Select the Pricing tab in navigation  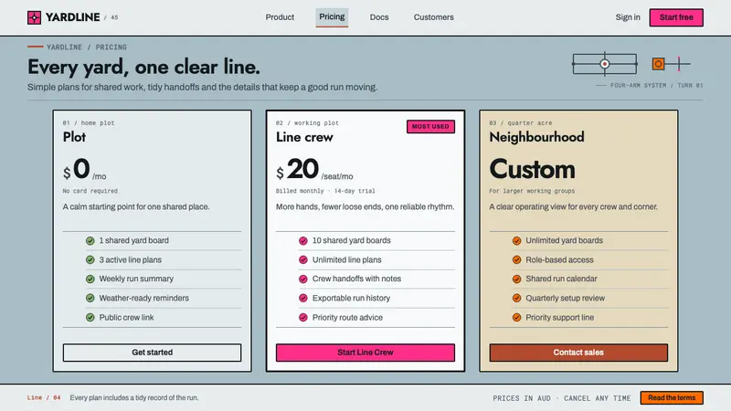coord(332,17)
